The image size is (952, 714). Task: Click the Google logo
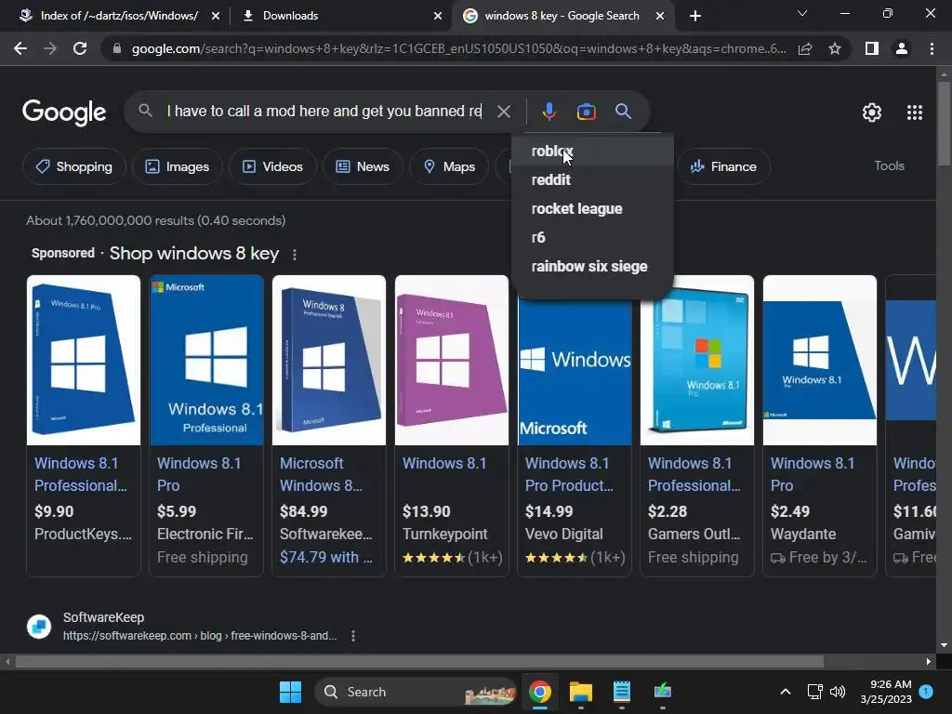[x=64, y=112]
